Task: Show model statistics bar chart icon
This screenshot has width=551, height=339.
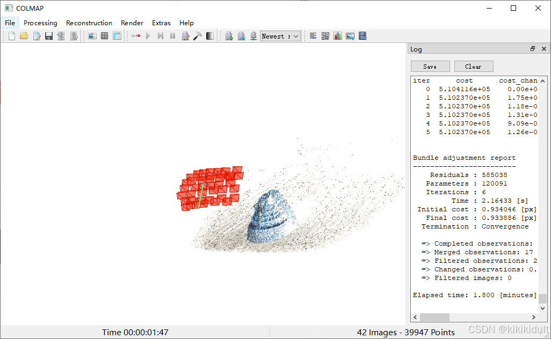Action: (338, 36)
